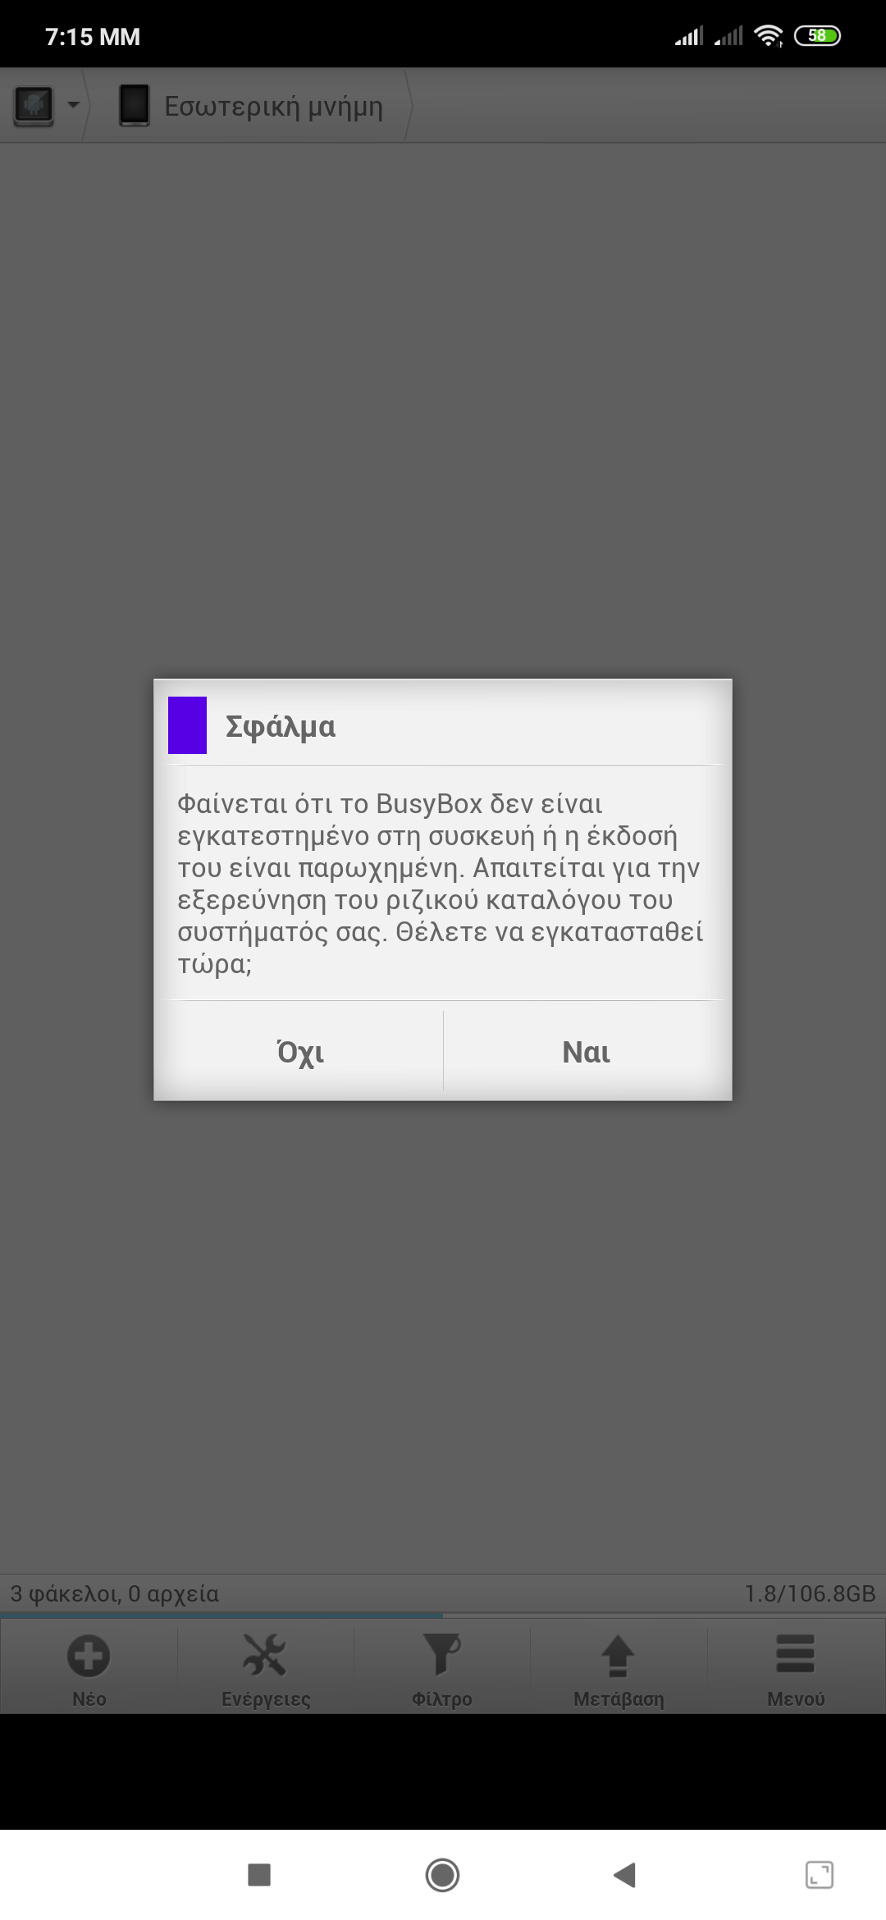Viewport: 886px width, 1920px height.
Task: Click the purple square in Σφάλμα header
Action: 187,725
